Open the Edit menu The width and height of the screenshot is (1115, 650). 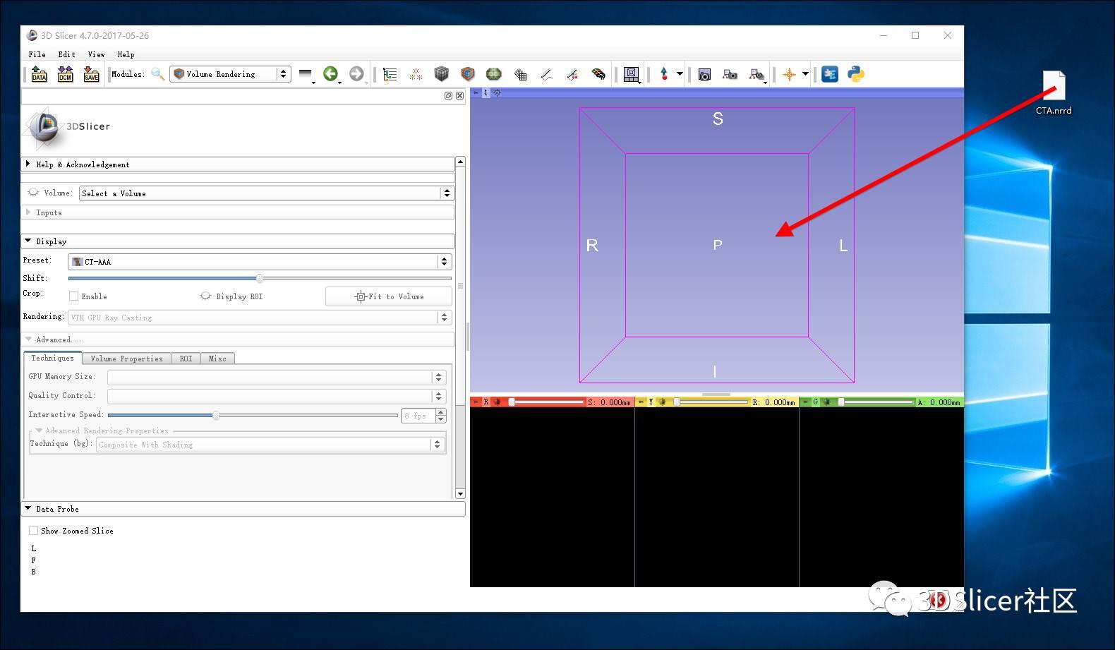(66, 54)
